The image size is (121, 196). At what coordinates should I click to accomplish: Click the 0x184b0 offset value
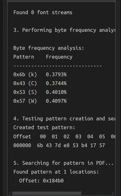pos(53,181)
